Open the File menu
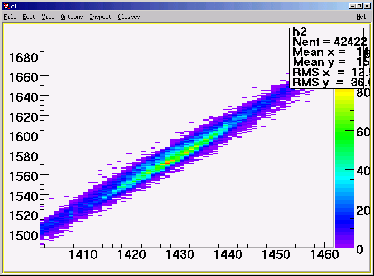 pos(10,17)
